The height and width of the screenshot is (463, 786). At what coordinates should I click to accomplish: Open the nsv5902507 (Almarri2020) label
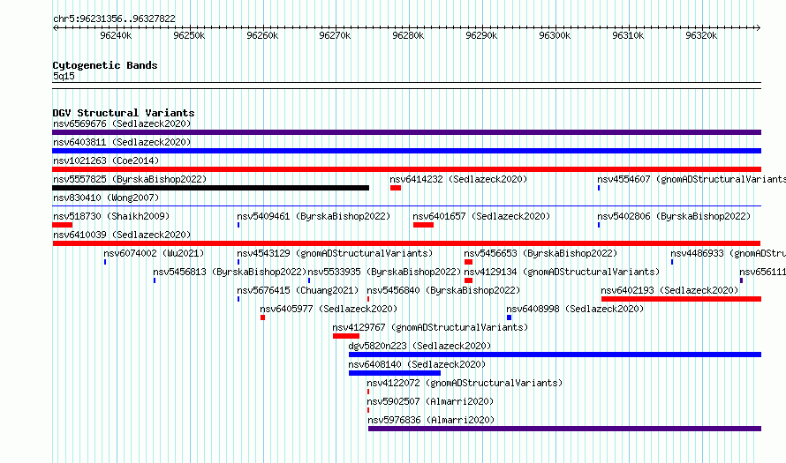click(x=430, y=401)
